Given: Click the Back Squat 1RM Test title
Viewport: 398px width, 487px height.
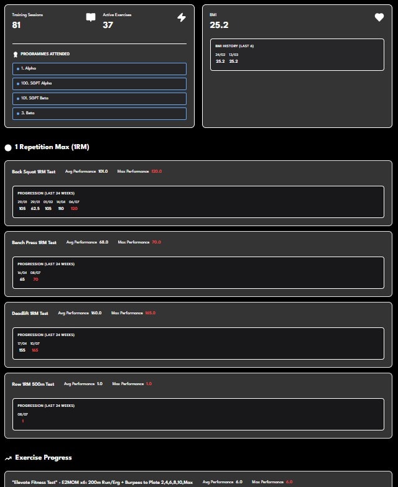Looking at the screenshot, I should pyautogui.click(x=34, y=171).
